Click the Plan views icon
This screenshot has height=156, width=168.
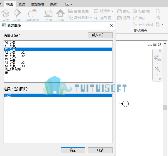pyautogui.click(x=48, y=13)
